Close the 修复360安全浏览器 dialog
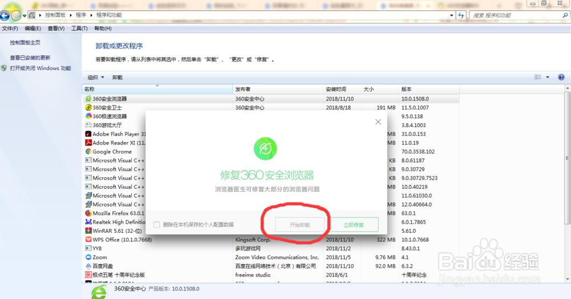 (378, 122)
